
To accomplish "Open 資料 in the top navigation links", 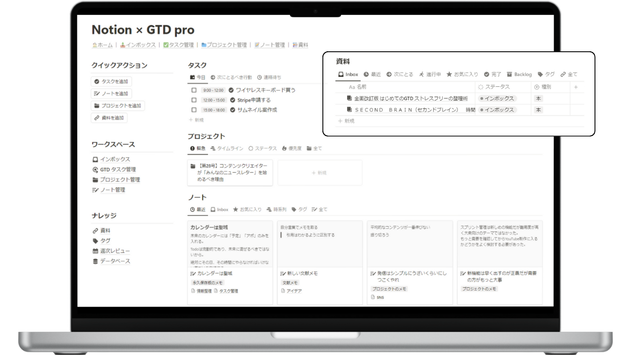I will click(x=300, y=45).
